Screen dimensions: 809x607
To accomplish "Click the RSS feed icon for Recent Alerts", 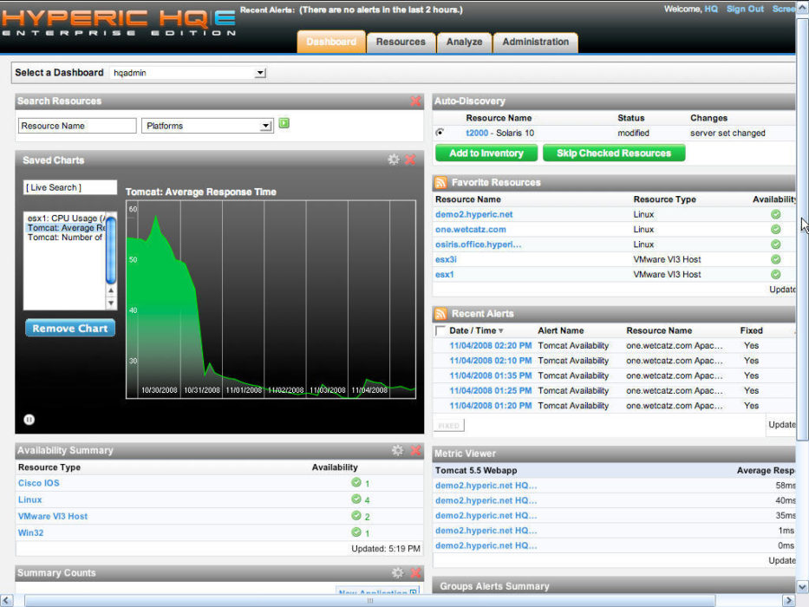I will [440, 314].
